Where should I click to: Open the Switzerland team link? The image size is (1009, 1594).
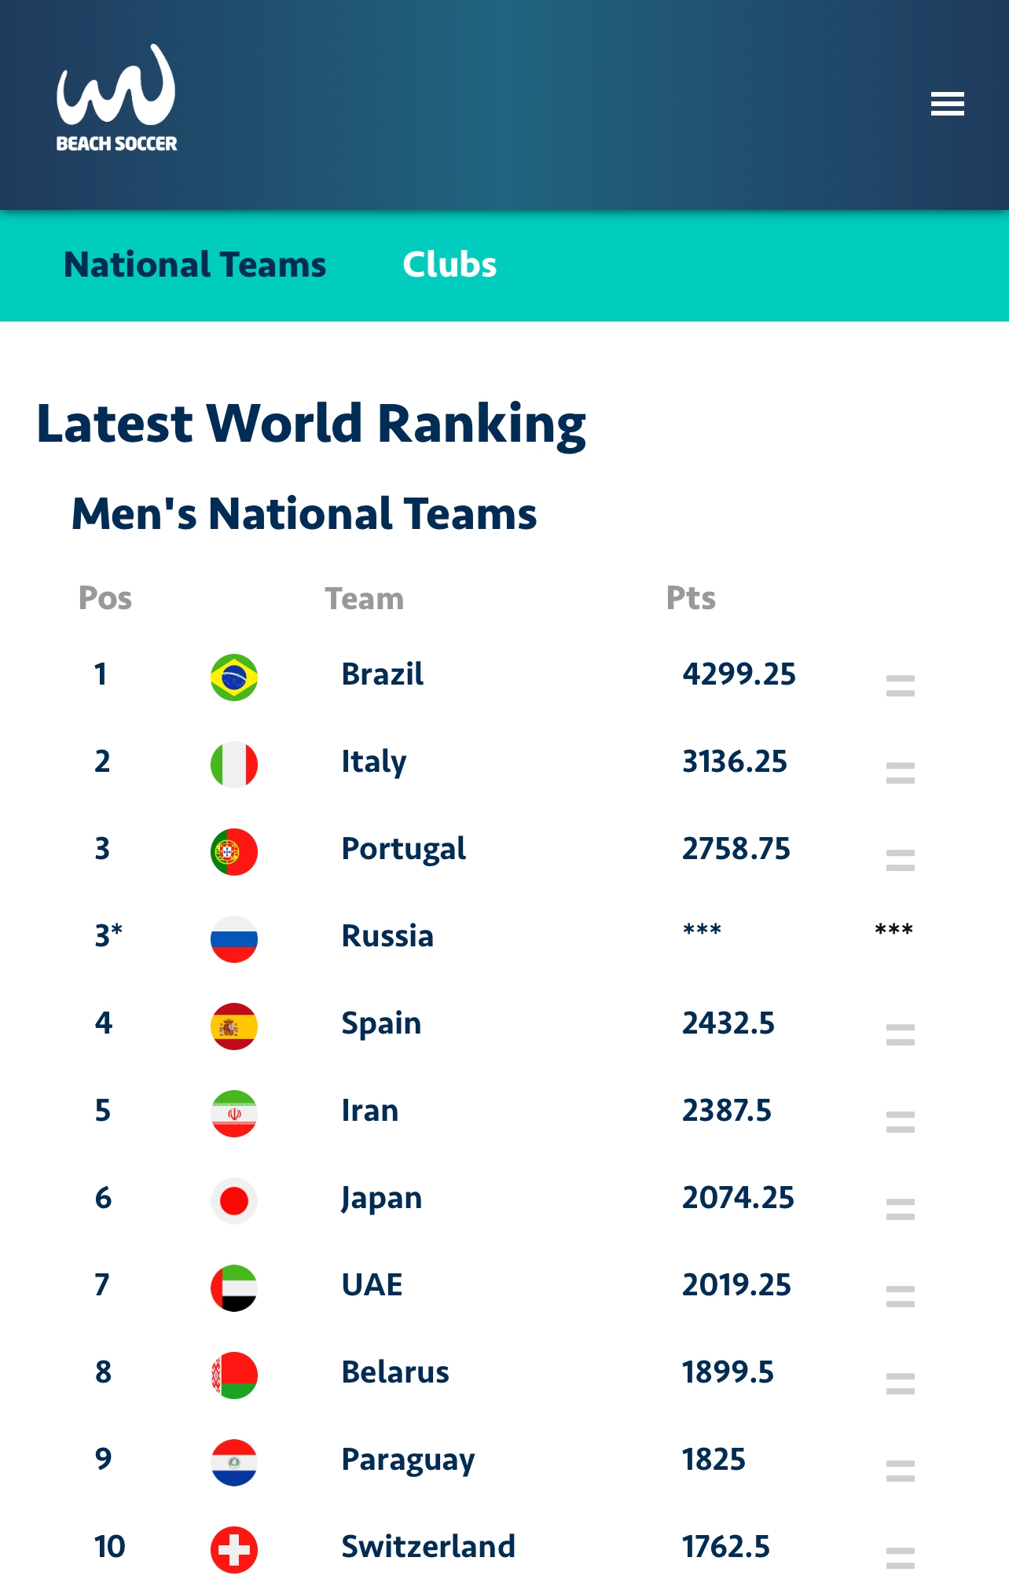pos(428,1547)
